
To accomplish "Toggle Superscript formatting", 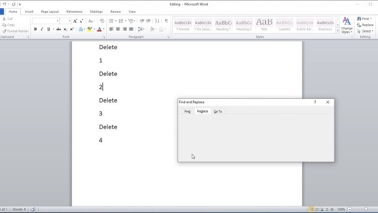I will pyautogui.click(x=72, y=29).
